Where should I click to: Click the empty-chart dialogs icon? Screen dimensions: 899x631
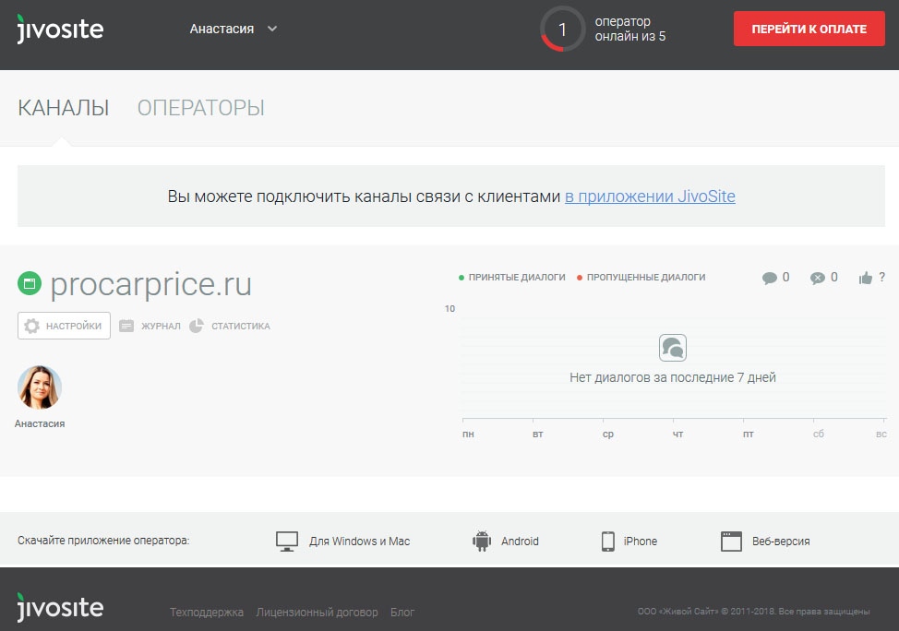(673, 348)
